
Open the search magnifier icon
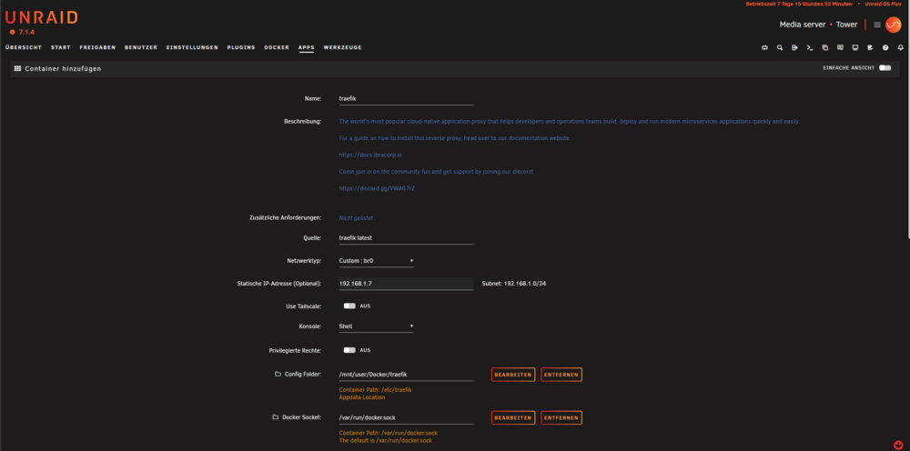coord(780,47)
